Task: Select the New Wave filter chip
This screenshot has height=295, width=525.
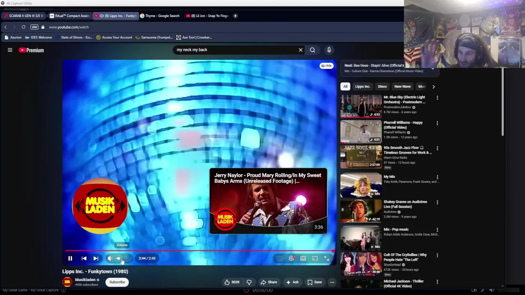Action: (x=402, y=86)
